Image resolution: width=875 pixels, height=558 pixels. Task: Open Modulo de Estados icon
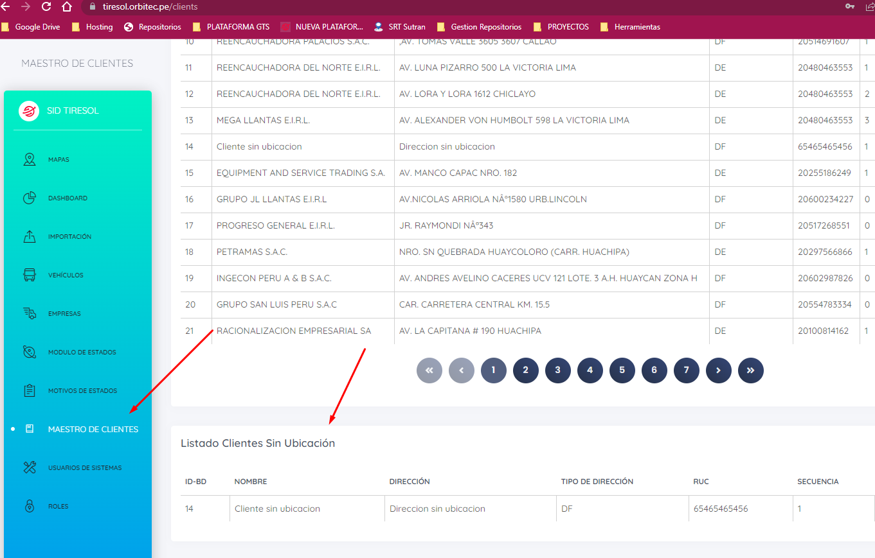point(30,352)
